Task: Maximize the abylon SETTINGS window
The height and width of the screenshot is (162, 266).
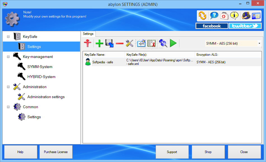Action: pyautogui.click(x=248, y=3)
